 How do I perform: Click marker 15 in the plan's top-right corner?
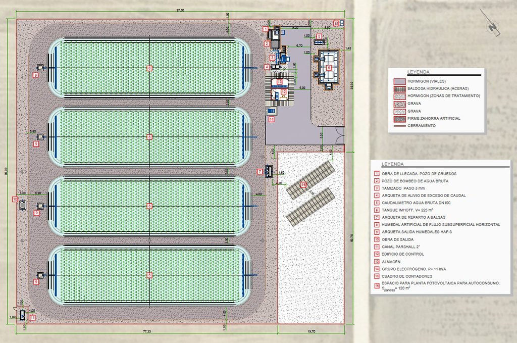[x=336, y=23]
